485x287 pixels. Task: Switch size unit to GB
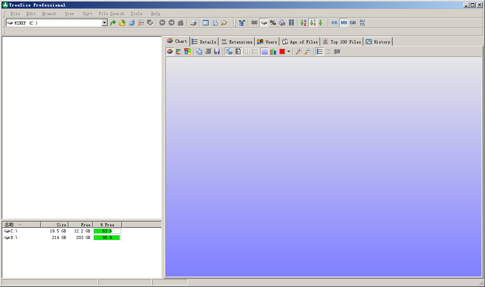point(353,23)
